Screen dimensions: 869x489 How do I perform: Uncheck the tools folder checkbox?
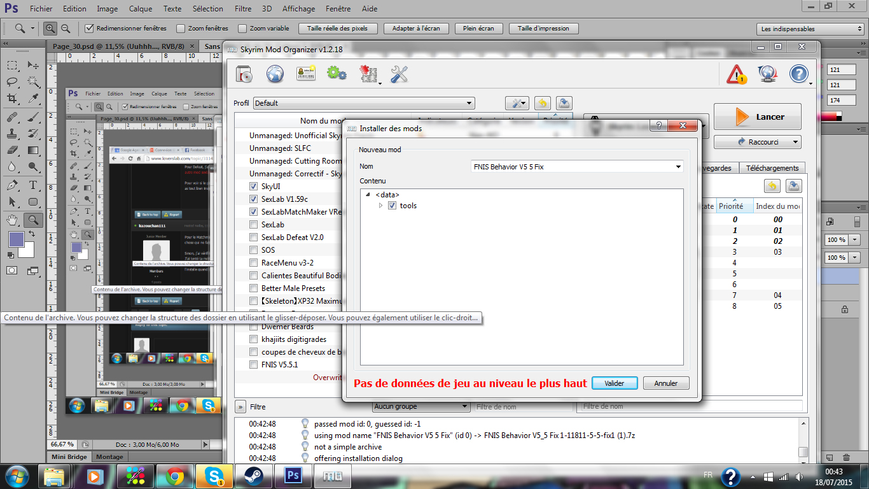tap(392, 206)
